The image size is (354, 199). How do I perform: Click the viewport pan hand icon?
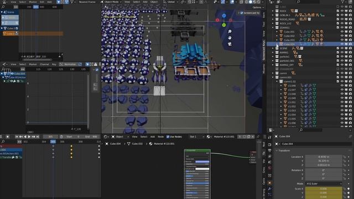tap(230, 38)
